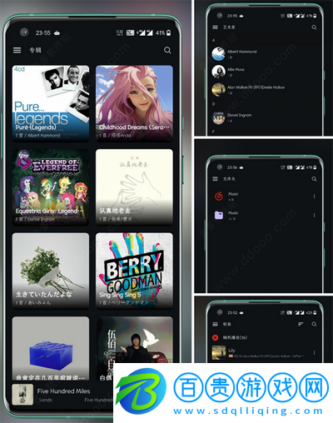Tap red shuffle play button
Screen dimensions: 333x423
[215, 337]
